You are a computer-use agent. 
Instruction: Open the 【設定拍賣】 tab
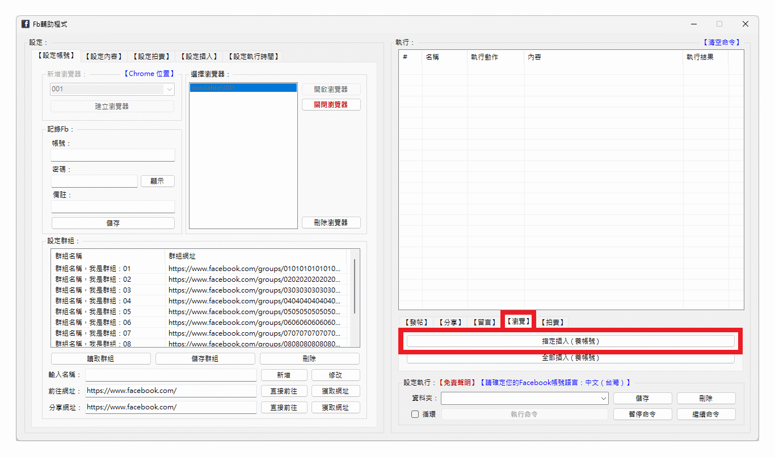[x=151, y=57]
